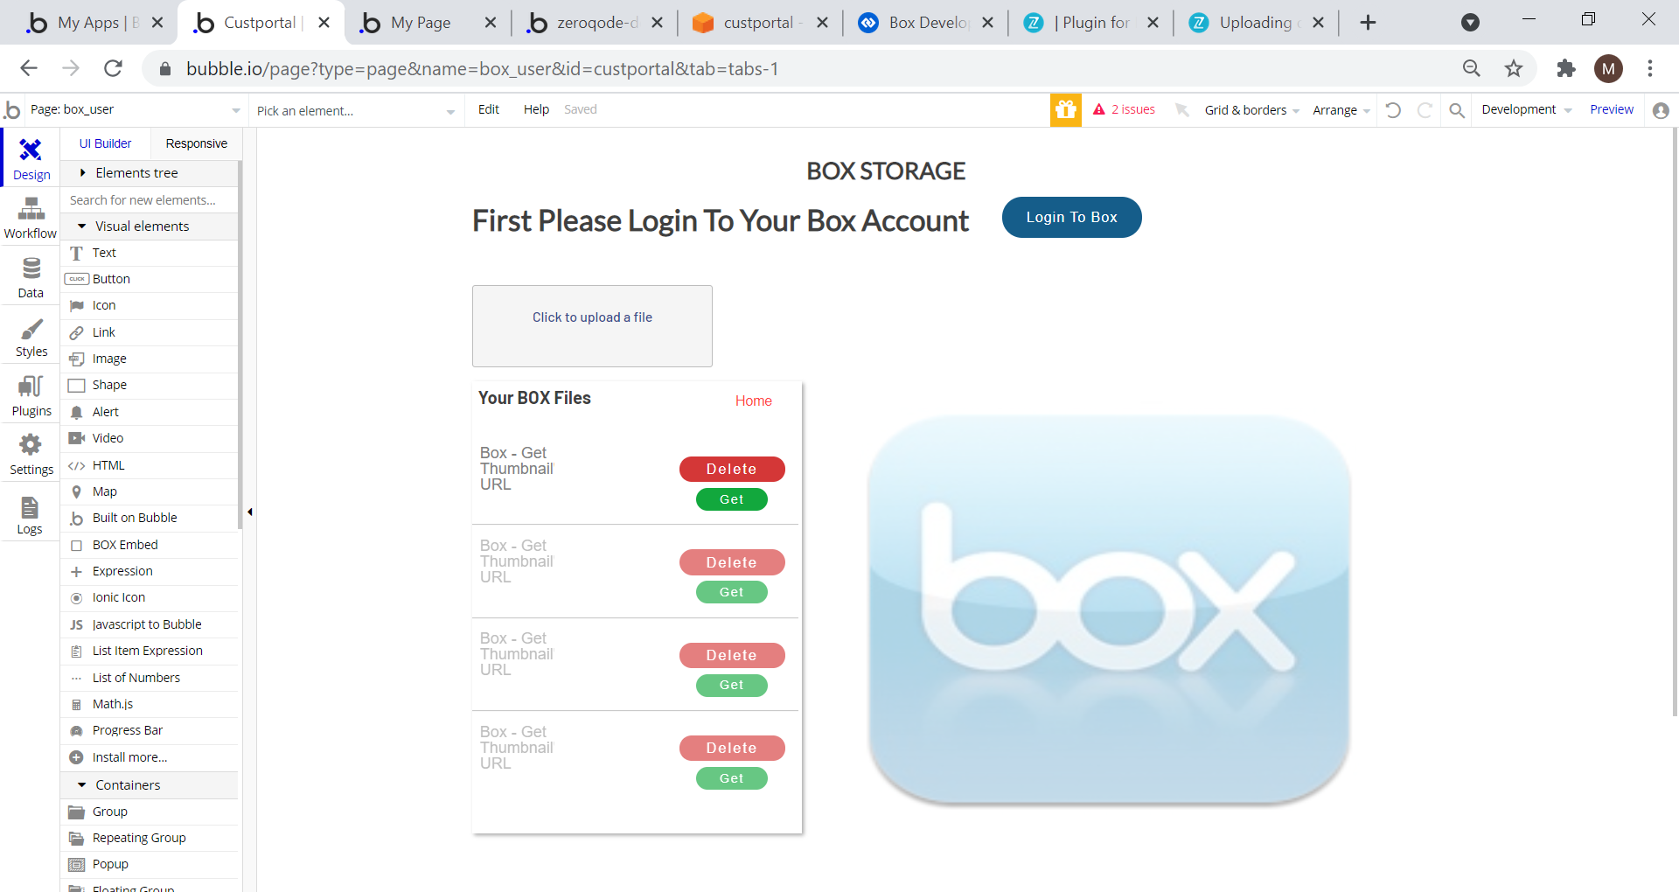Select the Javascript to Bubble element
This screenshot has height=892, width=1679.
pos(149,624)
